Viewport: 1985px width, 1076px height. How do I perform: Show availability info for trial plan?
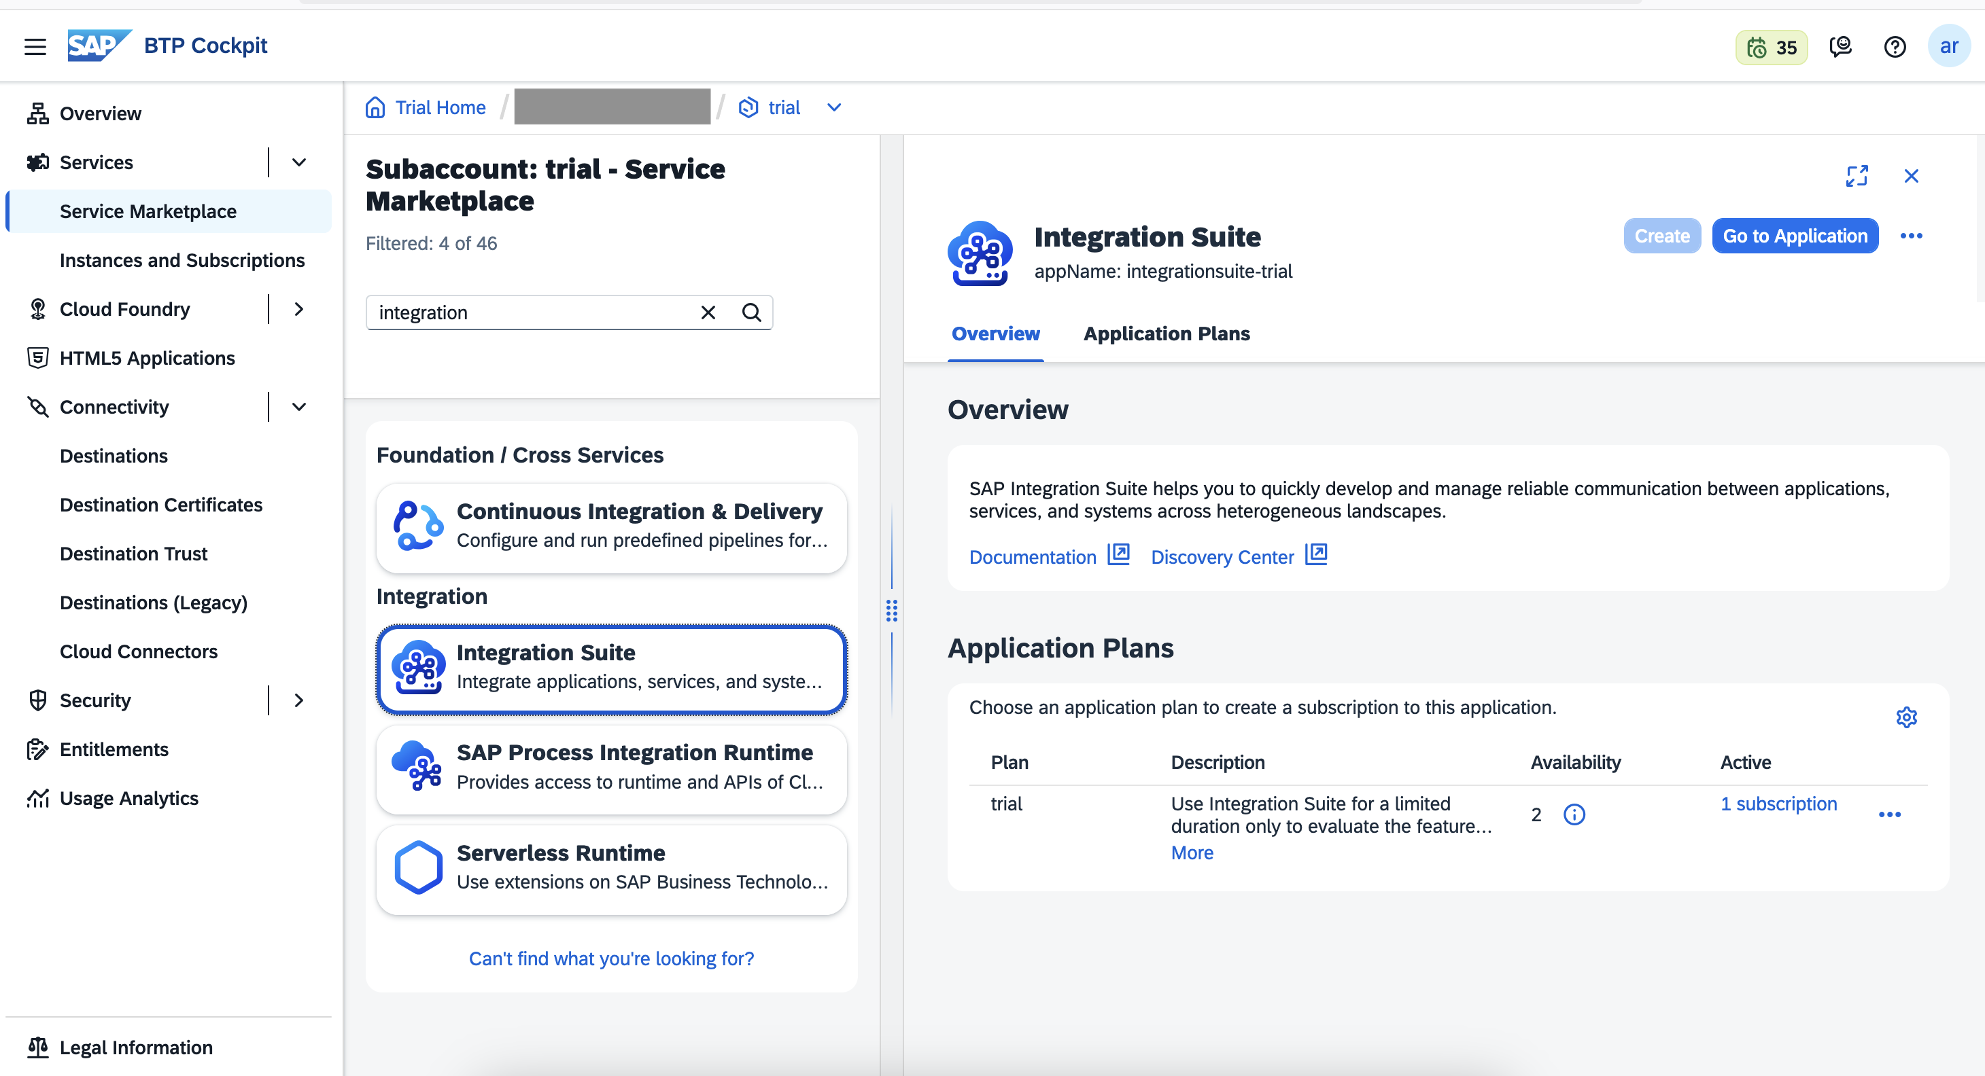point(1574,814)
